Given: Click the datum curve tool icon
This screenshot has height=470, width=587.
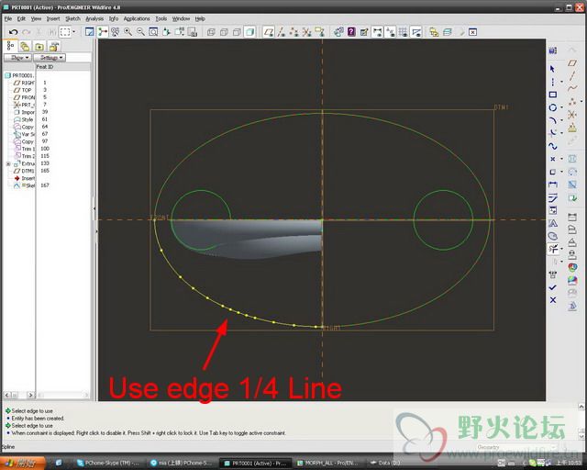Looking at the screenshot, I should tap(572, 88).
